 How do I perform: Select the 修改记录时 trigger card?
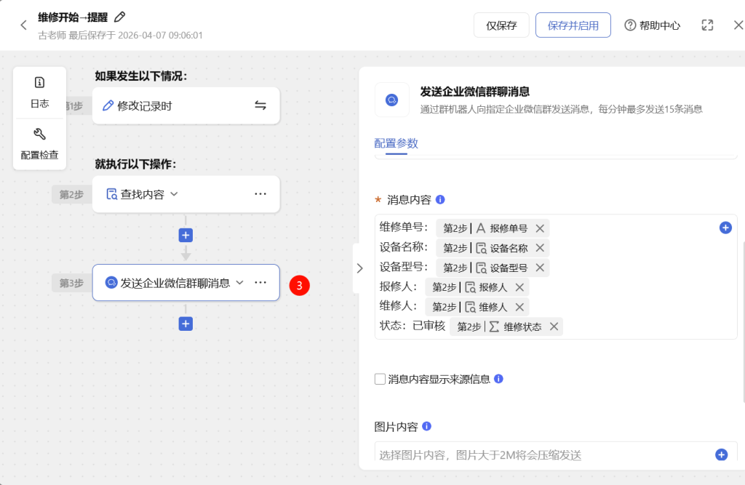[x=186, y=105]
